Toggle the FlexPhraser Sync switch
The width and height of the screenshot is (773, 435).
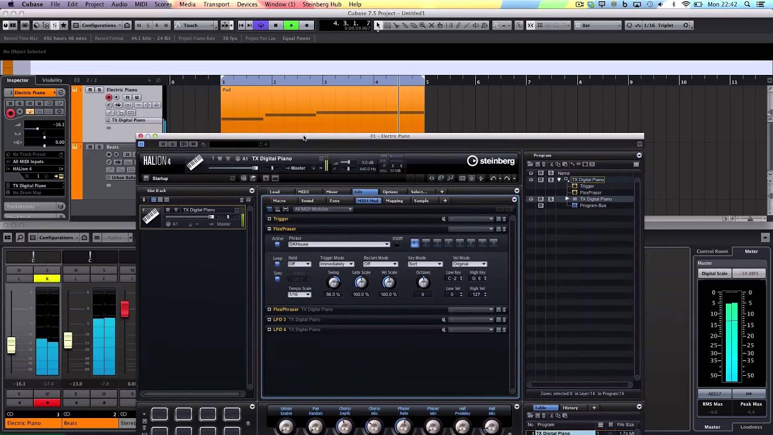(x=277, y=279)
